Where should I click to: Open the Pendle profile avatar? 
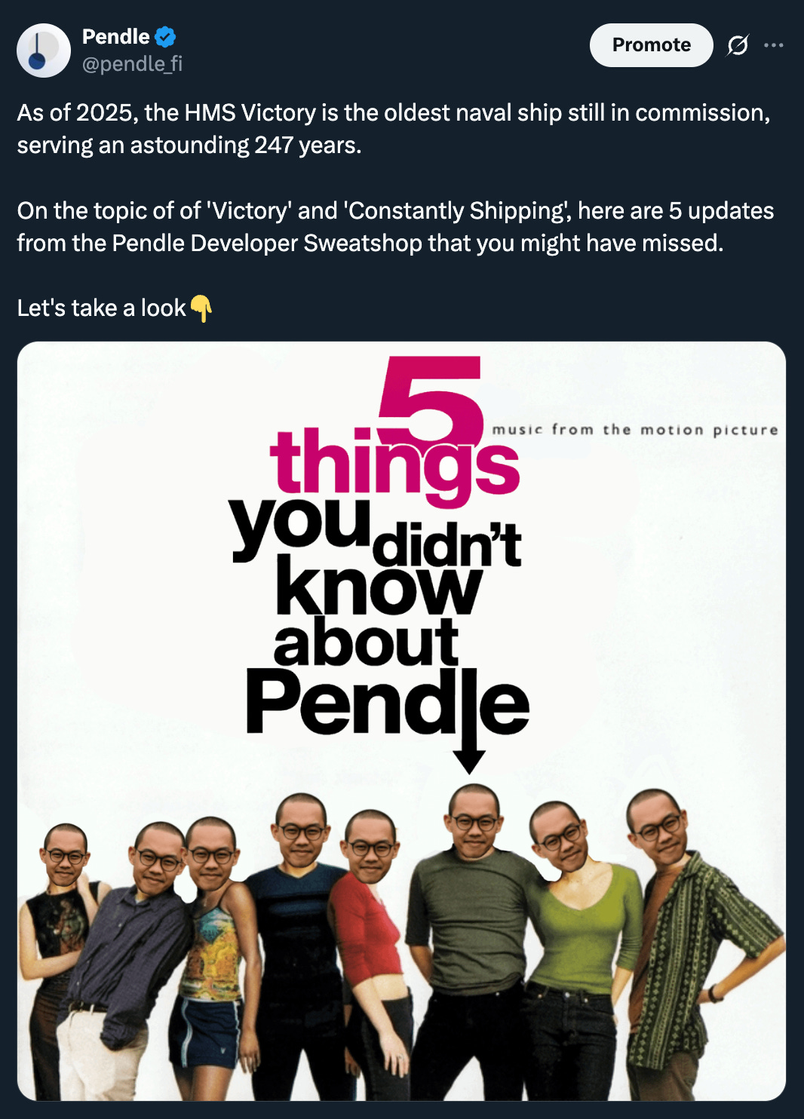point(44,51)
